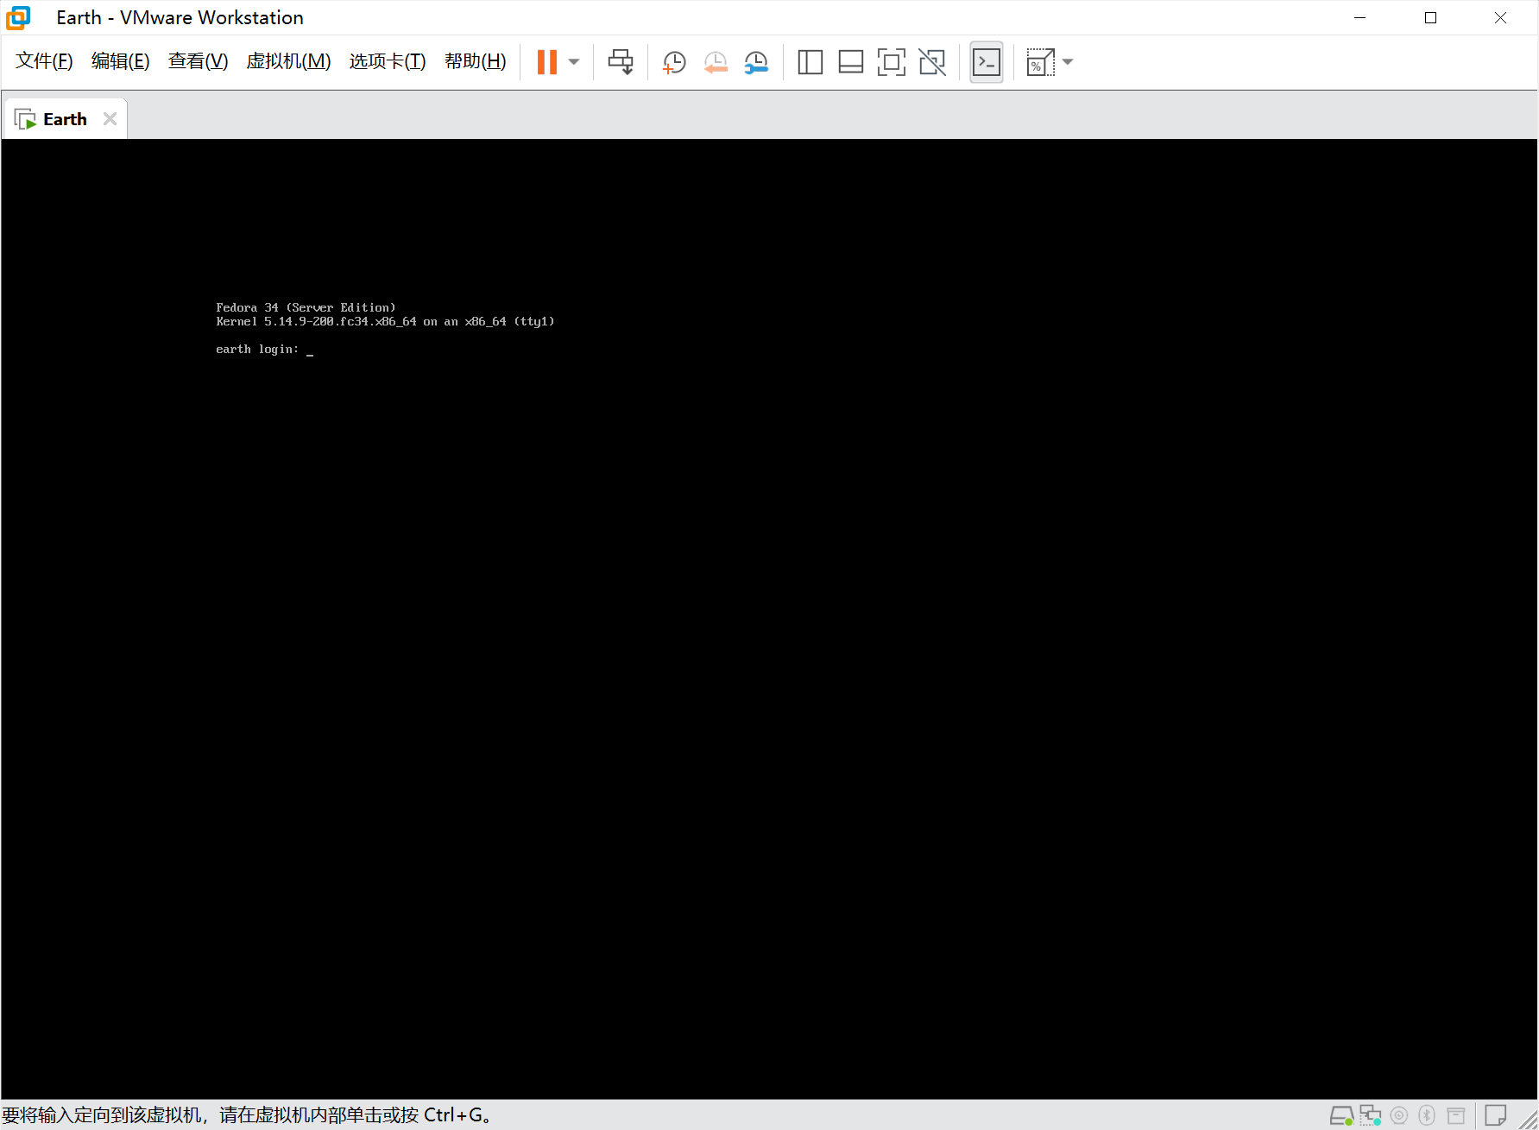Click the hard disk status icon
The width and height of the screenshot is (1539, 1130).
tap(1341, 1115)
